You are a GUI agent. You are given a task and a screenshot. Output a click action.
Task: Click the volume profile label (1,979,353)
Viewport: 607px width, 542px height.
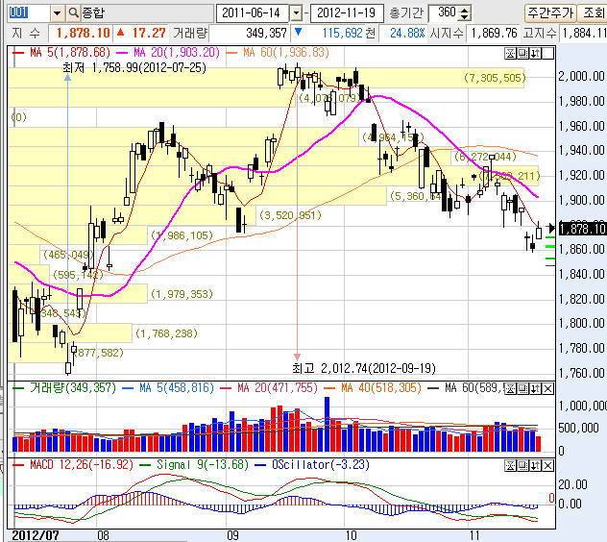pos(182,294)
